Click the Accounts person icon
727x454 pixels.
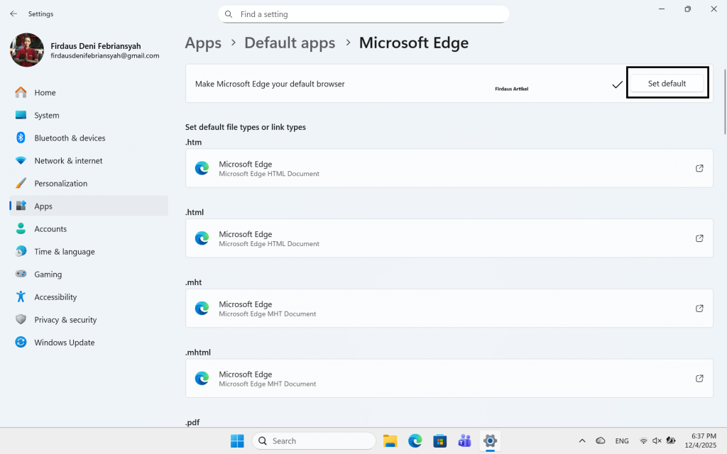pyautogui.click(x=21, y=228)
